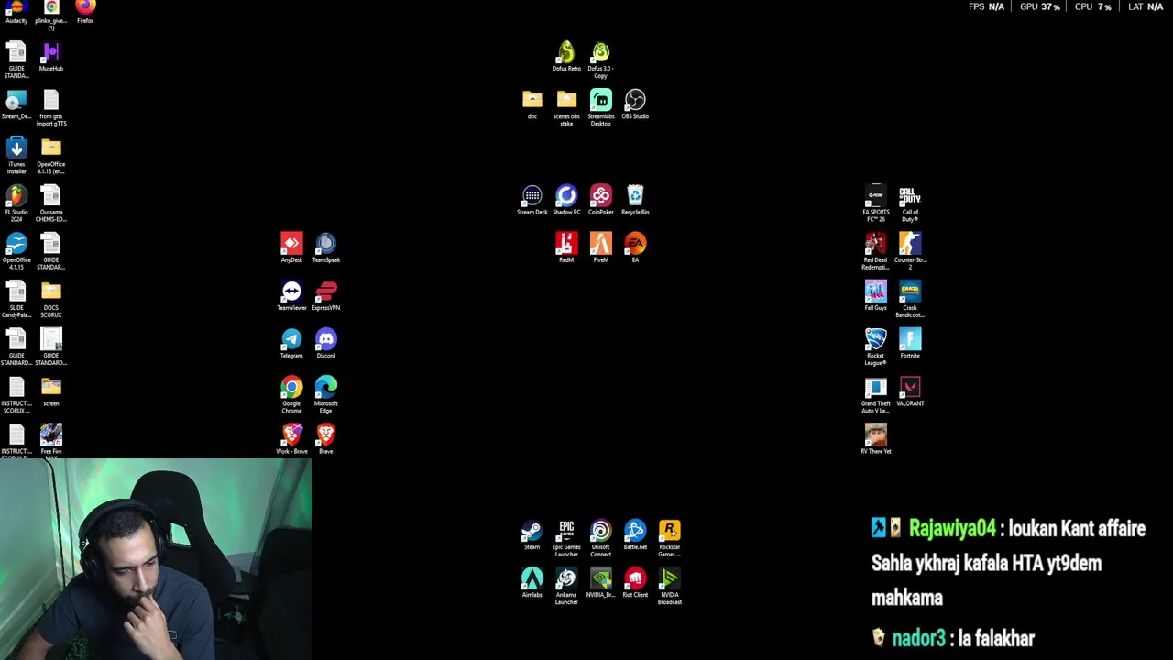This screenshot has width=1173, height=660.
Task: Launch the Firefox desktop icon
Action: tap(85, 11)
